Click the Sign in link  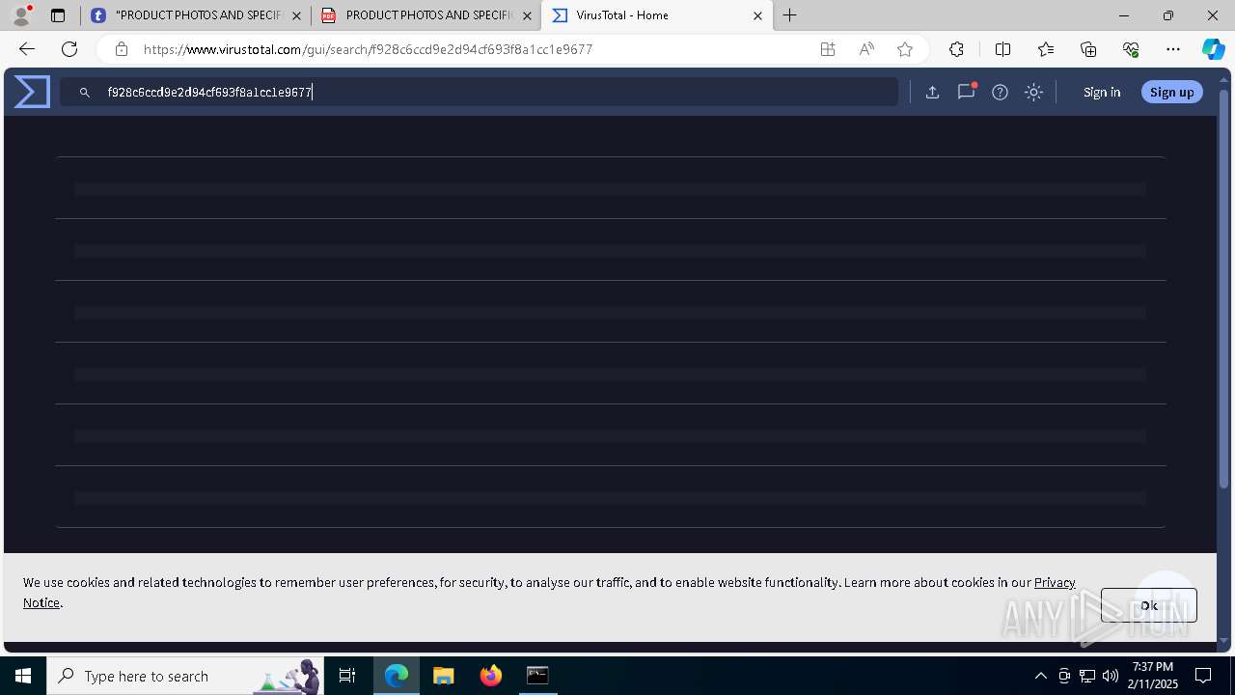(1102, 92)
